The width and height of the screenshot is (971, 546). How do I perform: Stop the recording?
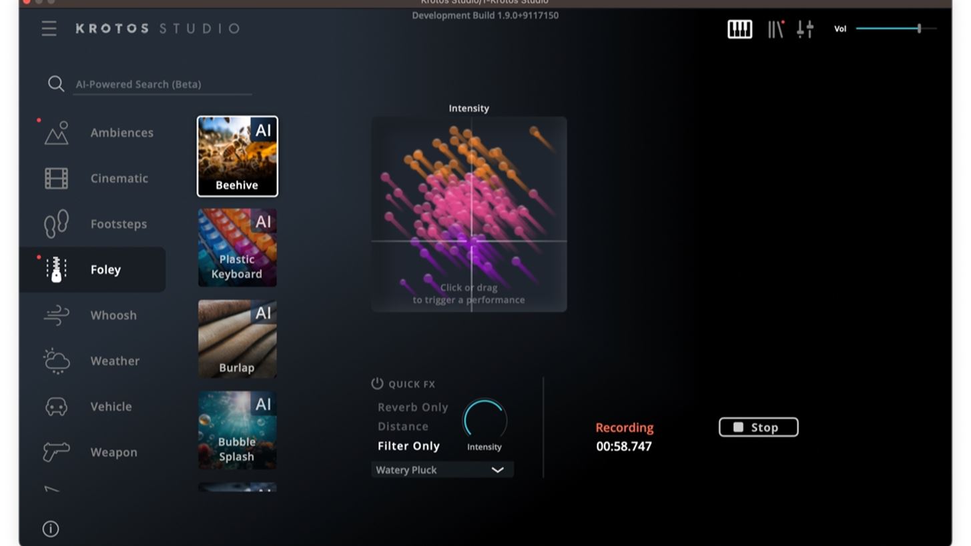point(758,427)
